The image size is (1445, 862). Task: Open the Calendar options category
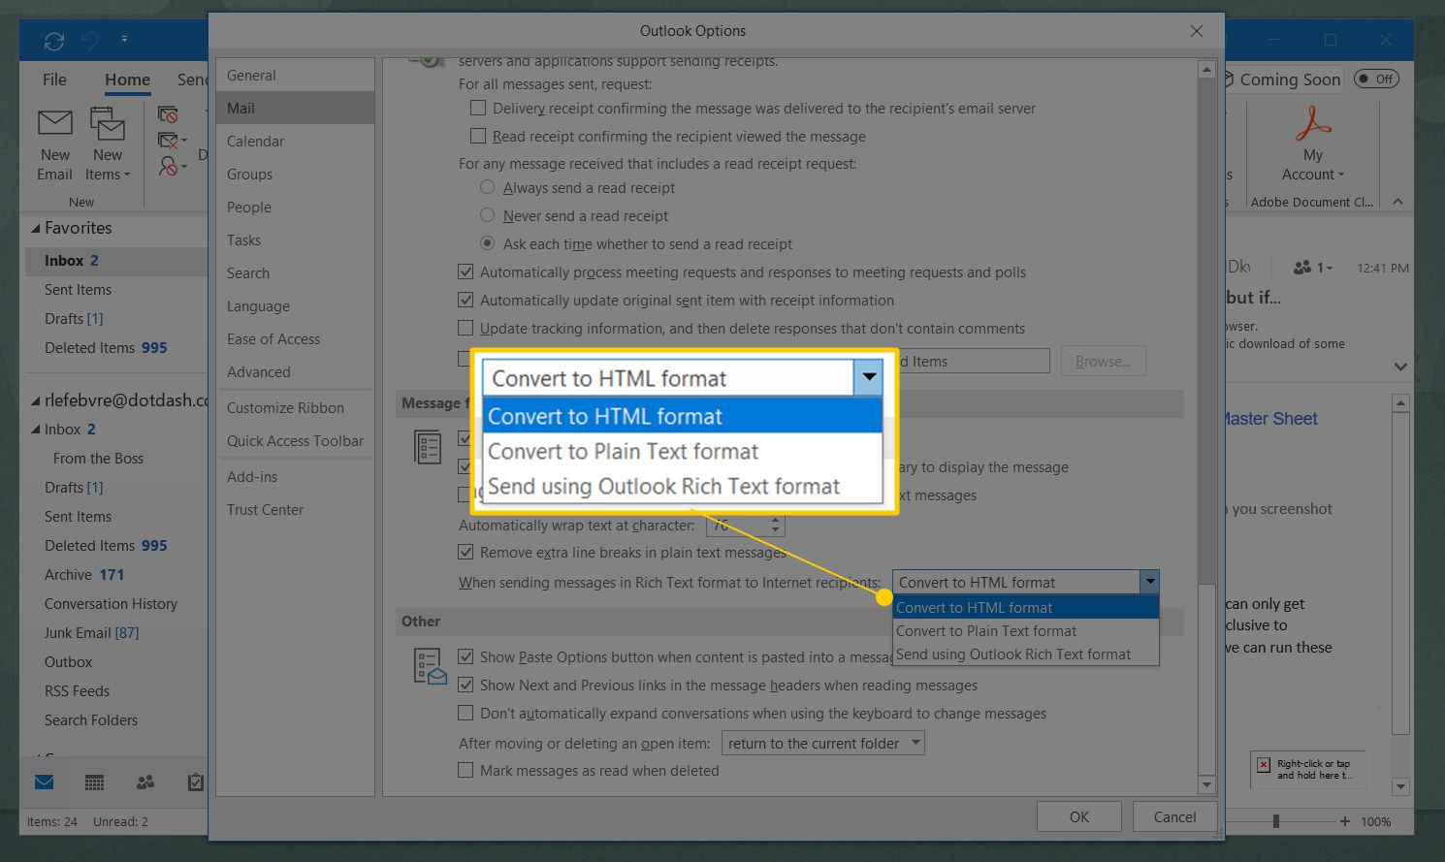click(x=295, y=141)
